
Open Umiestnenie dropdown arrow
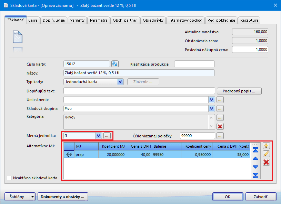tap(212, 100)
